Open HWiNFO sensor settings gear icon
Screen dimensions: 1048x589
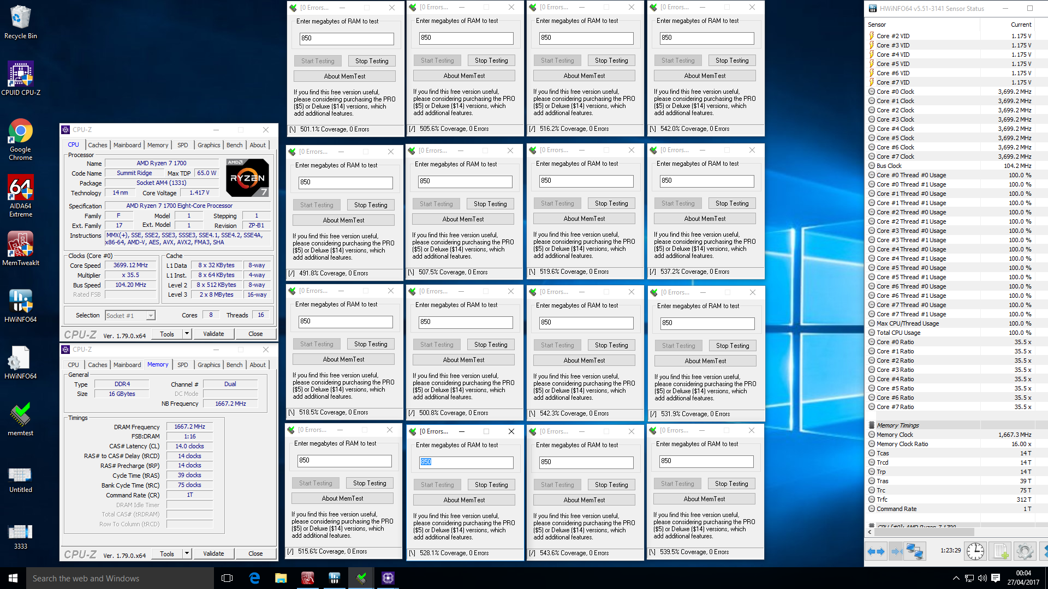[x=1025, y=551]
